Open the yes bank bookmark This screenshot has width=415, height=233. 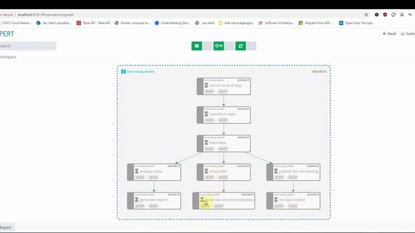[205, 23]
